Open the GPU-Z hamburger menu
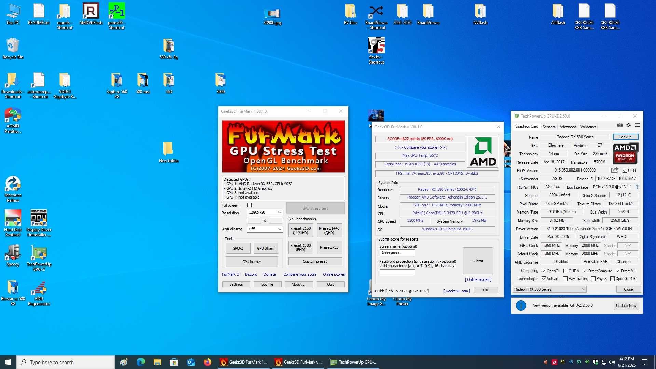This screenshot has width=656, height=369. click(x=637, y=125)
